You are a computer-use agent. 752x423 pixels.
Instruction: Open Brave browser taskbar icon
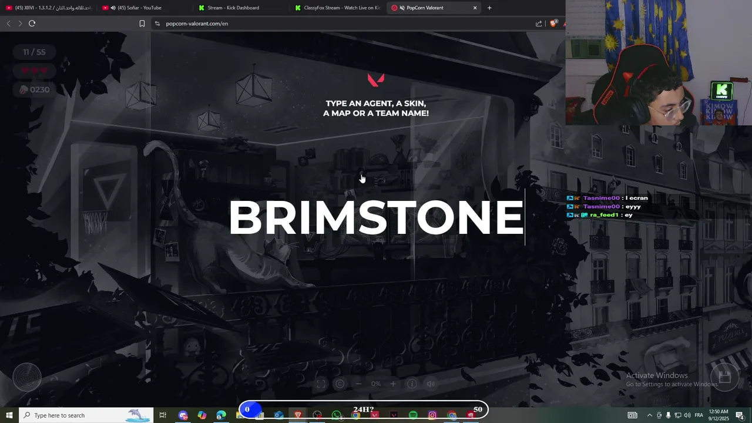[298, 415]
